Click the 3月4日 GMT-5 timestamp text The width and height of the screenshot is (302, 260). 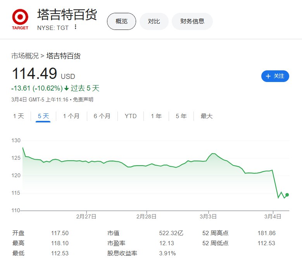point(40,99)
